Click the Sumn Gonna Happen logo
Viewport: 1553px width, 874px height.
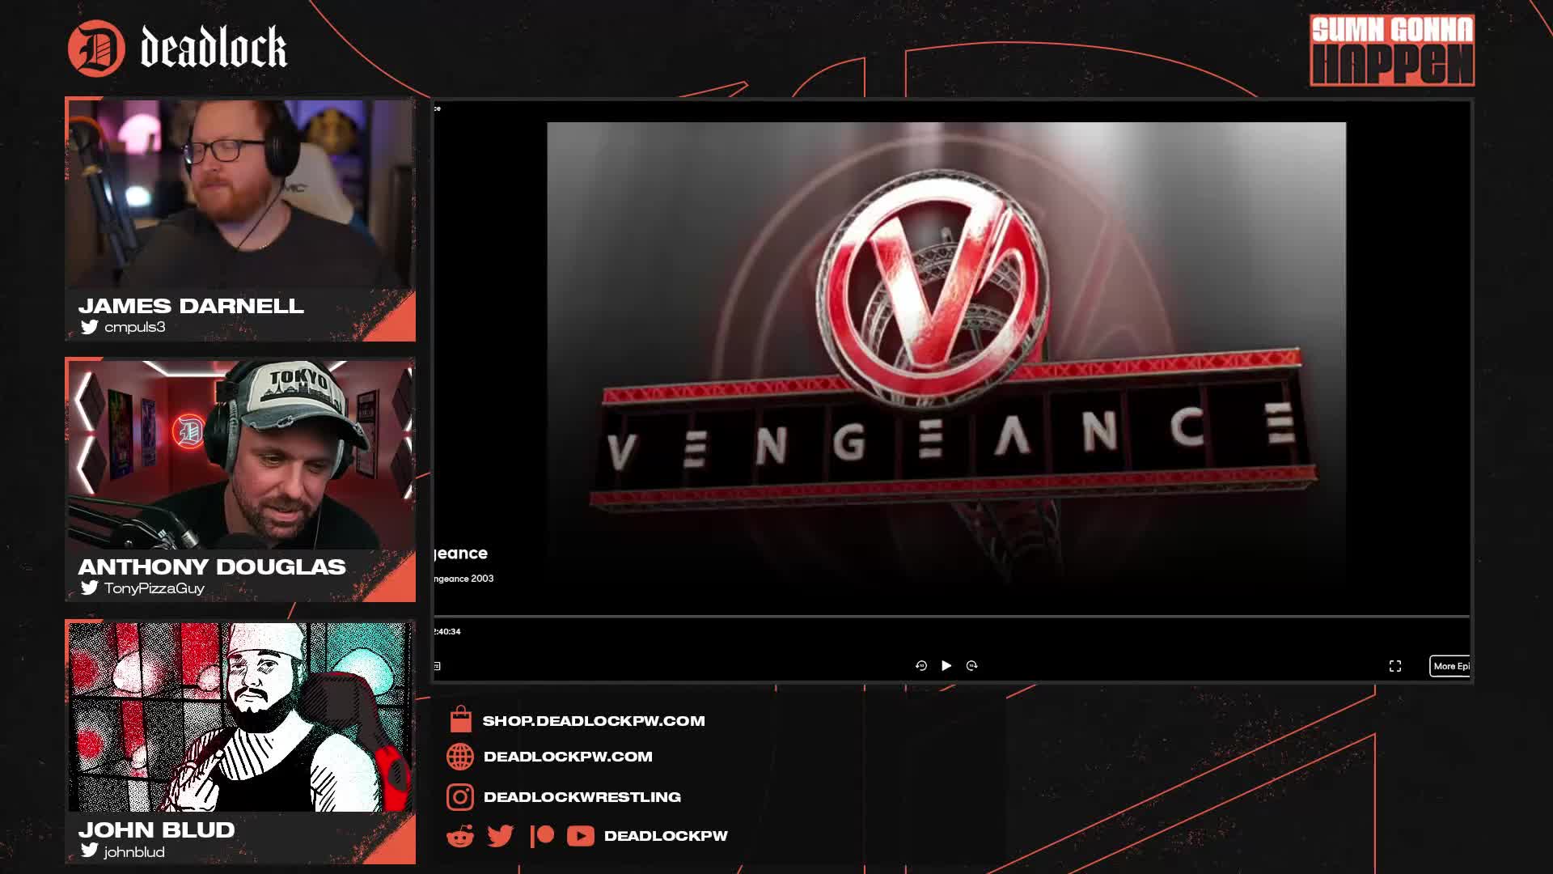coord(1391,50)
